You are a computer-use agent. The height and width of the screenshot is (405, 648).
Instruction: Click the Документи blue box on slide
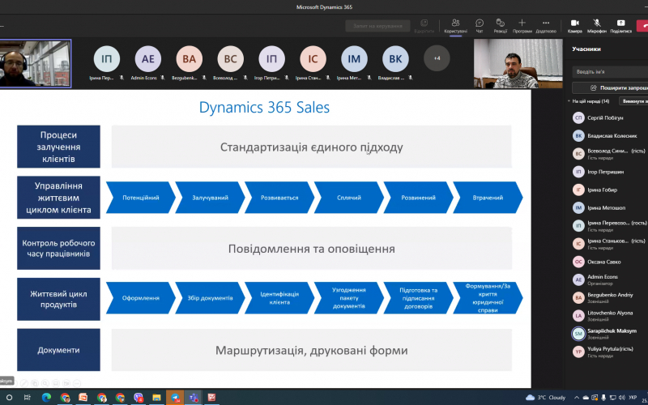tap(58, 350)
